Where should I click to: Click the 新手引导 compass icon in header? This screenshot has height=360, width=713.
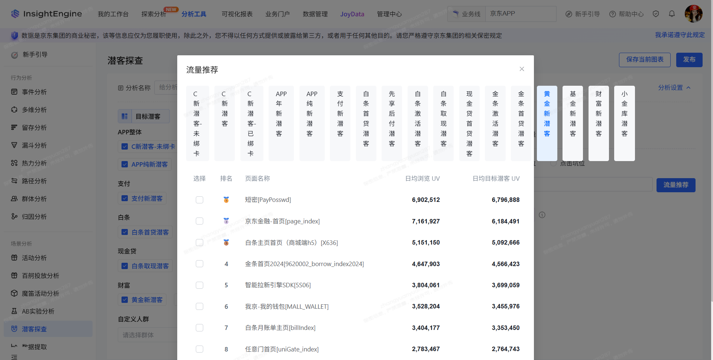click(x=569, y=14)
